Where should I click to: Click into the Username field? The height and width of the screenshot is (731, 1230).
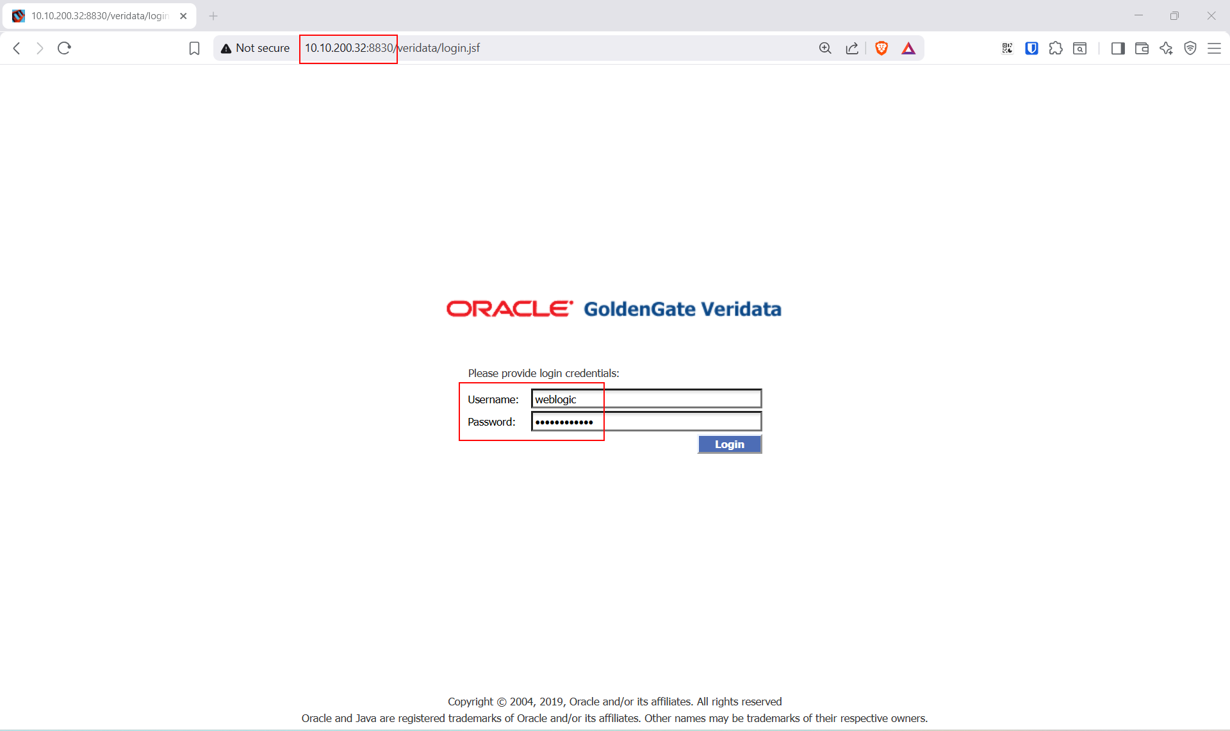[646, 399]
